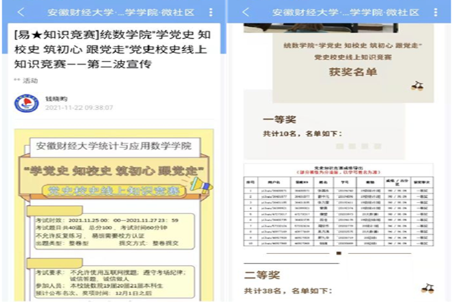Tap the back arrow in the left screen header

click(21, 12)
